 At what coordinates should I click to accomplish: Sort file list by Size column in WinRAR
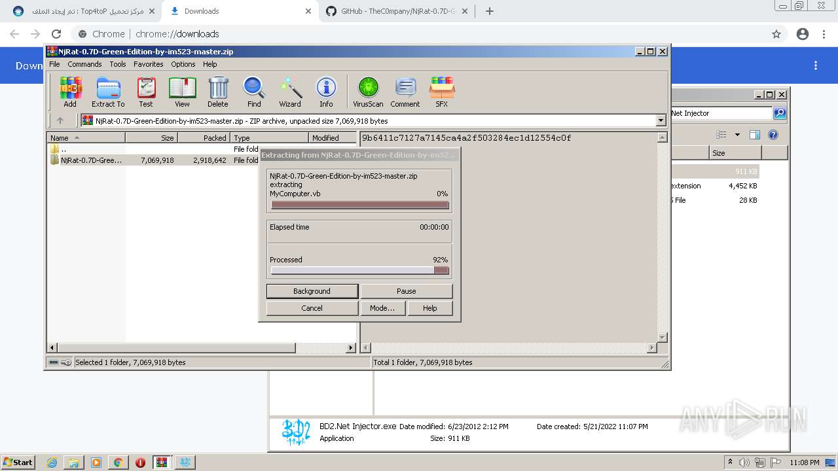pos(151,138)
